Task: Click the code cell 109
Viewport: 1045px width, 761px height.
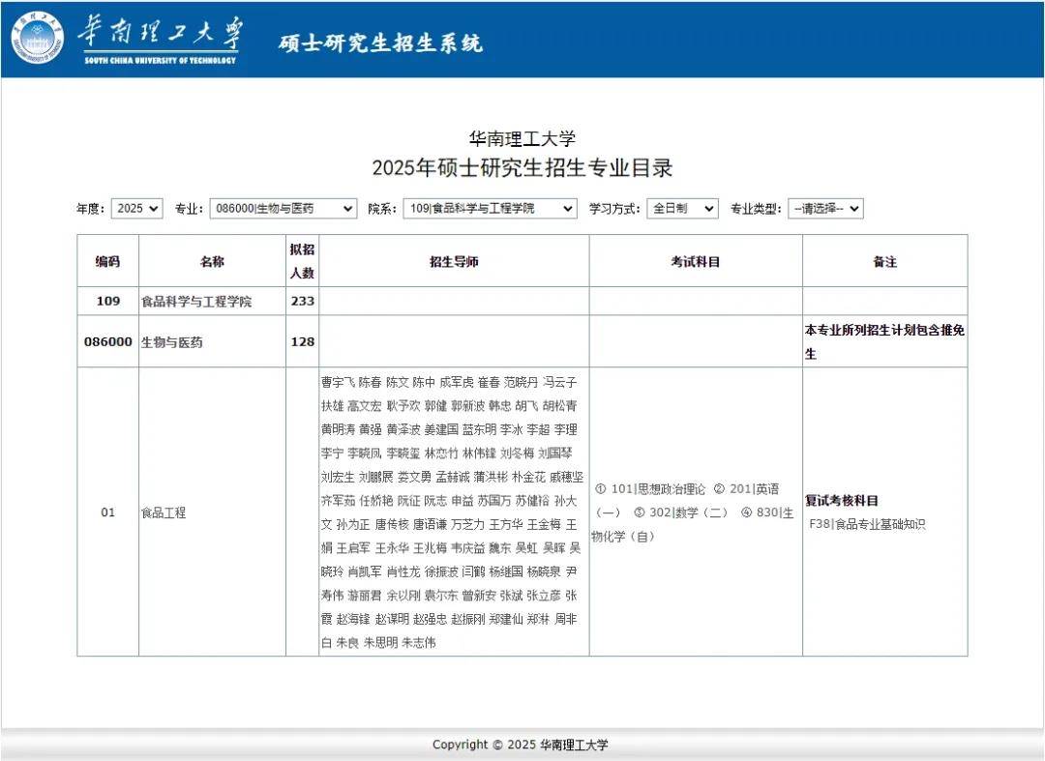Action: pos(108,301)
